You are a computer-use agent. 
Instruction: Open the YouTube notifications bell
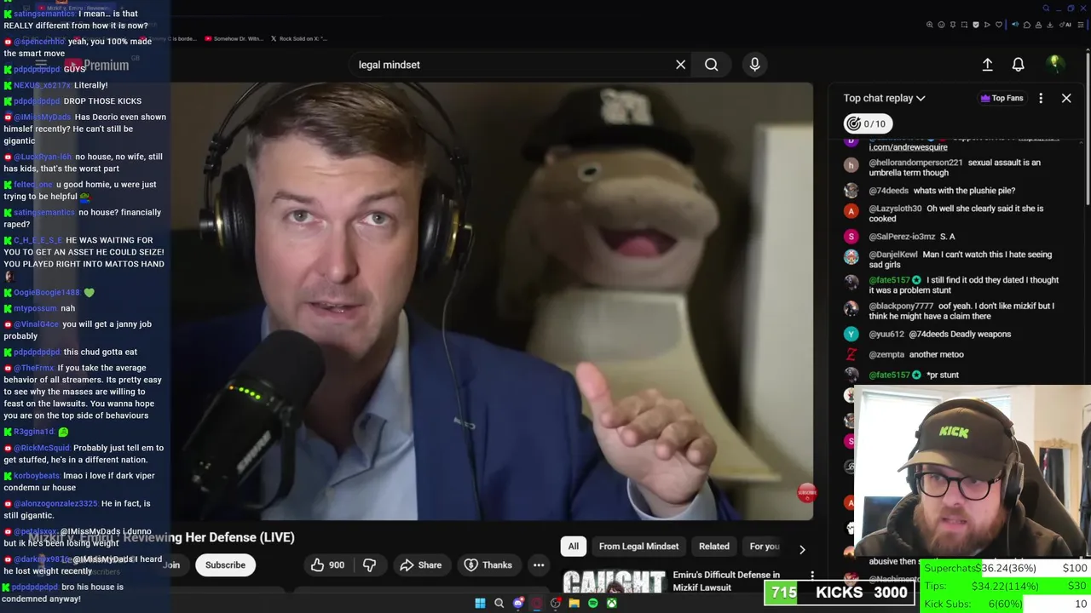point(1018,65)
